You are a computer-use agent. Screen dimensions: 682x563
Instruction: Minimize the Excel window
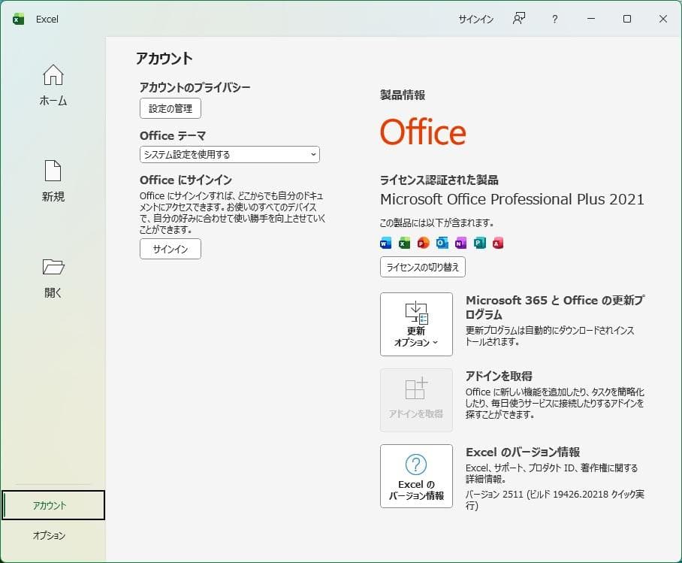590,19
